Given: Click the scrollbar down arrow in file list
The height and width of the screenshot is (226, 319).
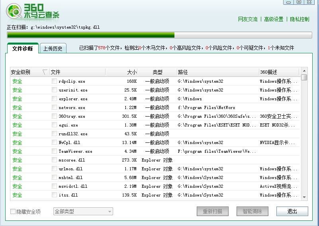Looking at the screenshot, I should [304, 197].
